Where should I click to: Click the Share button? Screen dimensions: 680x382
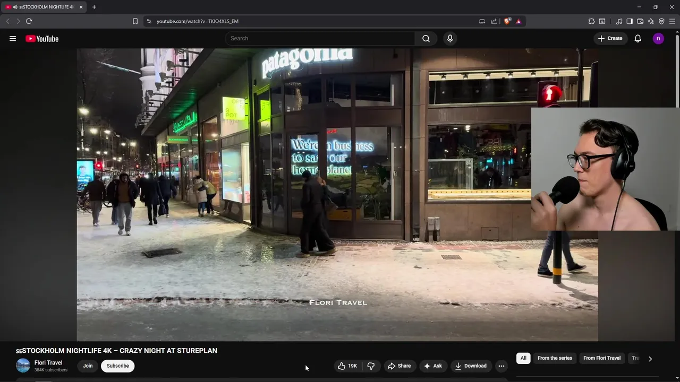pyautogui.click(x=399, y=366)
